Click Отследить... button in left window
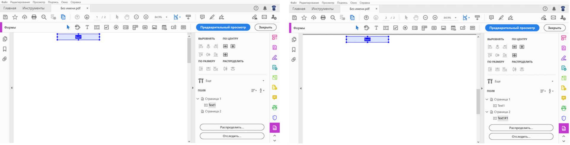570x145 pixels. tap(232, 136)
